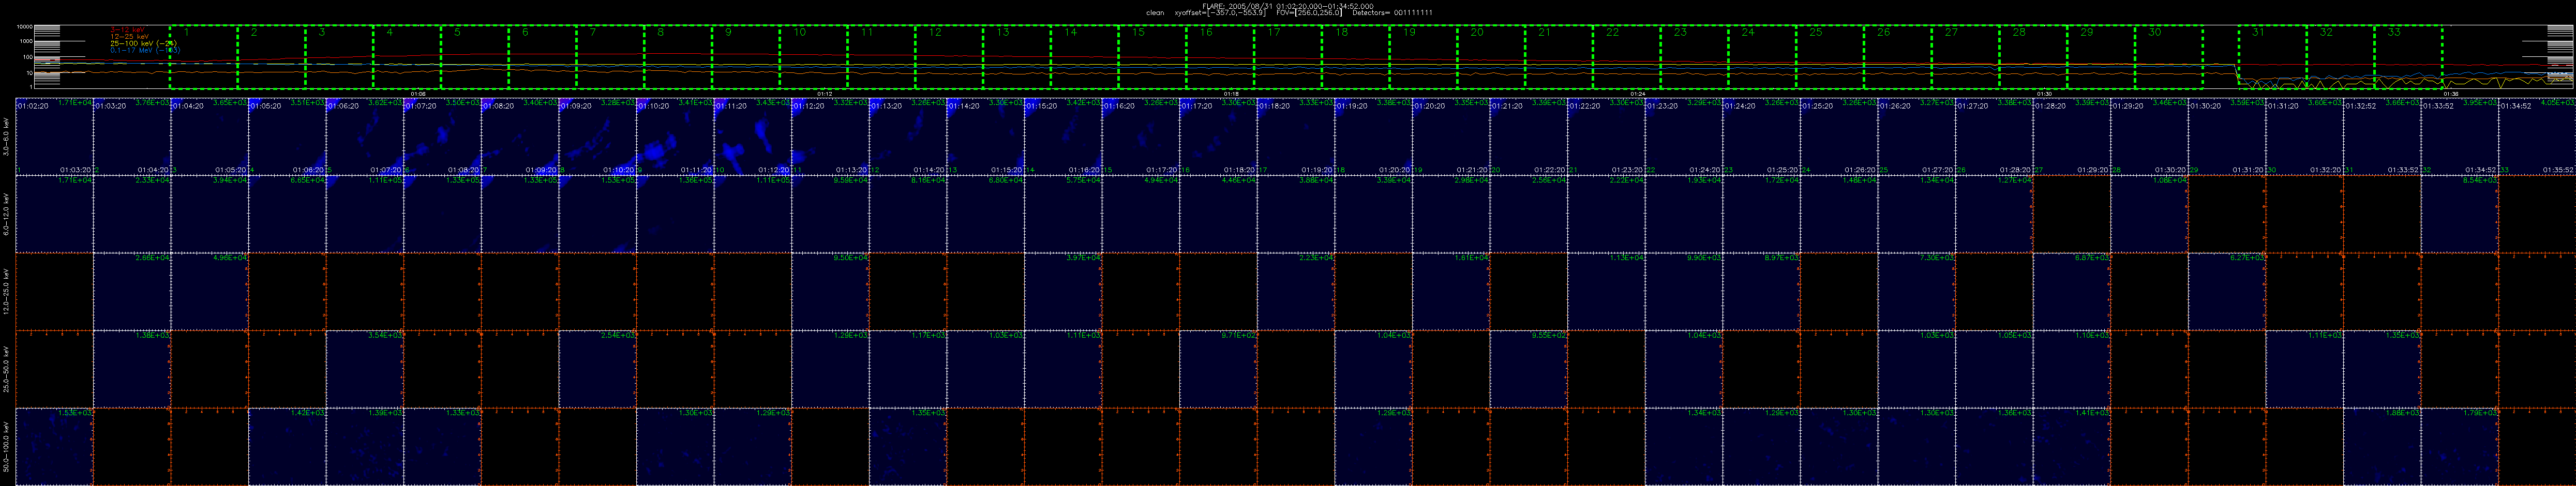The image size is (2576, 486).
Task: Click the red '3-12 keV' legend entry
Action: 129,30
